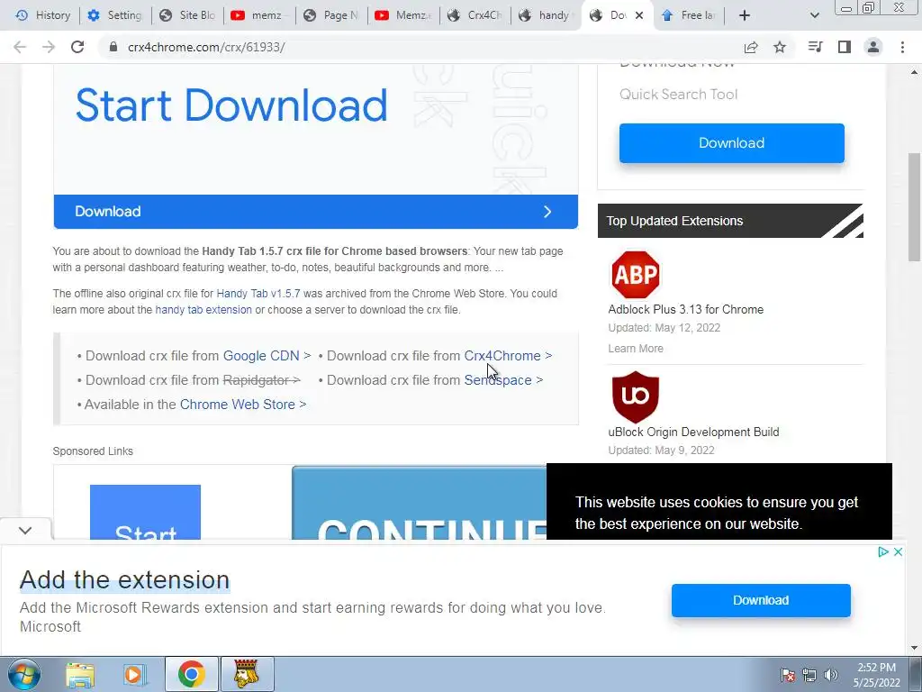Open the handy tab extension link
Image resolution: width=922 pixels, height=692 pixels.
[203, 310]
